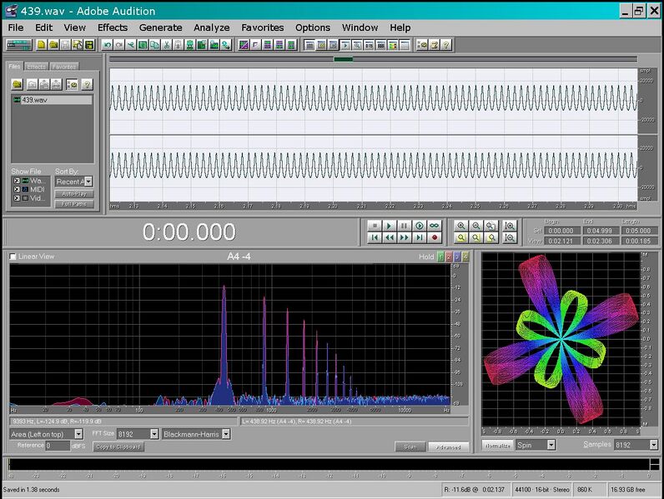Toggle the MIDI show file checkbox

click(16, 189)
